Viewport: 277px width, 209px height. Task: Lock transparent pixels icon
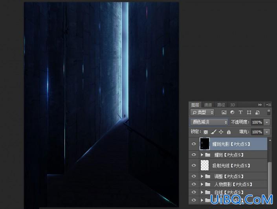[x=205, y=132]
